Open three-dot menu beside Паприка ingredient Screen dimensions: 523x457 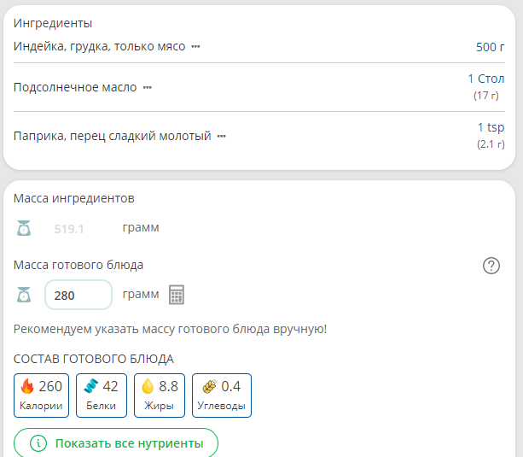[222, 136]
